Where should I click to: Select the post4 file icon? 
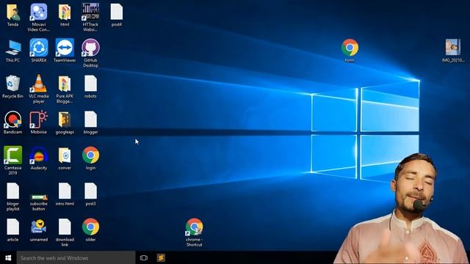coord(117,12)
